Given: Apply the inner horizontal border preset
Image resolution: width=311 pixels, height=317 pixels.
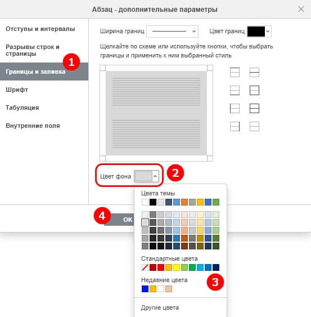Looking at the screenshot, I should pos(254,73).
